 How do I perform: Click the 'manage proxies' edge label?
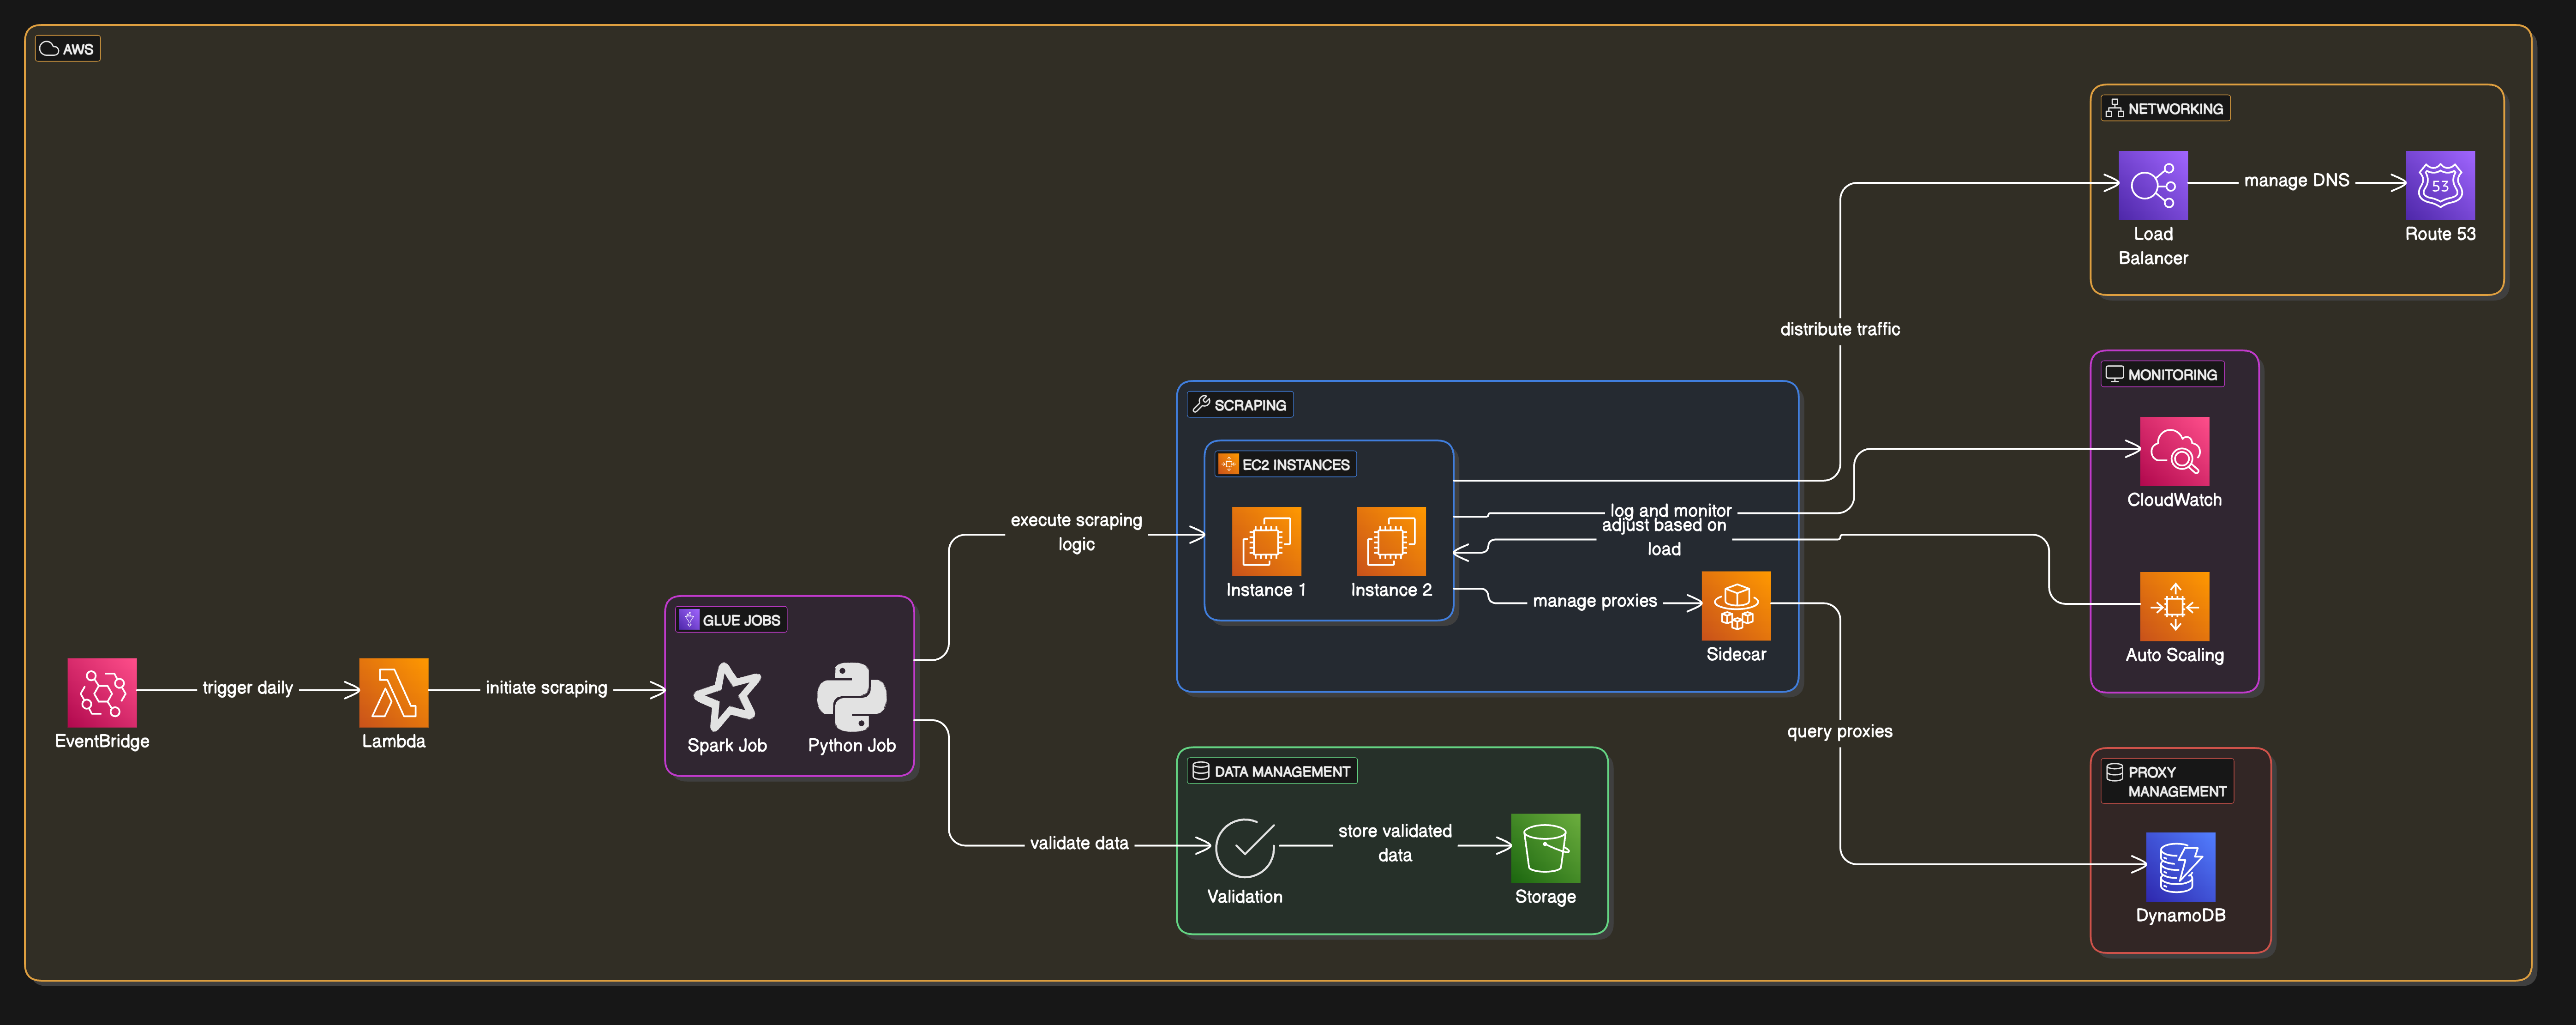pos(1595,601)
